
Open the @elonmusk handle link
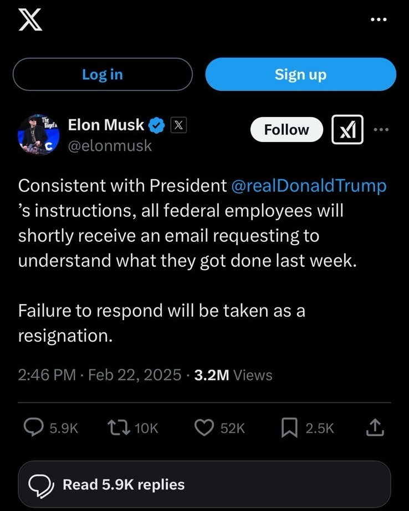point(110,146)
